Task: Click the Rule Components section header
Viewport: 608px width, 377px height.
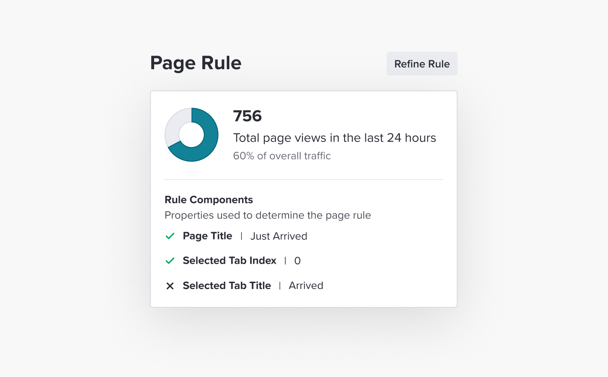Action: (x=209, y=200)
